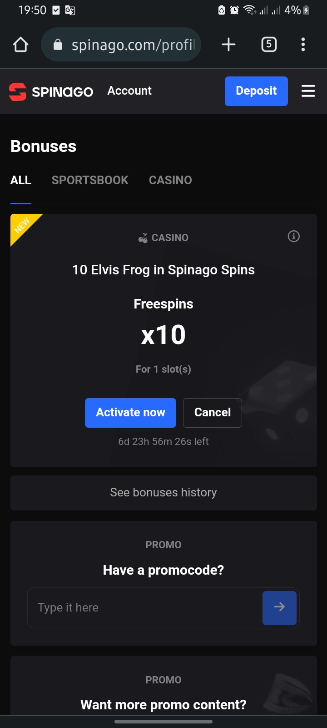Tap the Spinago logo
The image size is (327, 728).
(x=51, y=91)
